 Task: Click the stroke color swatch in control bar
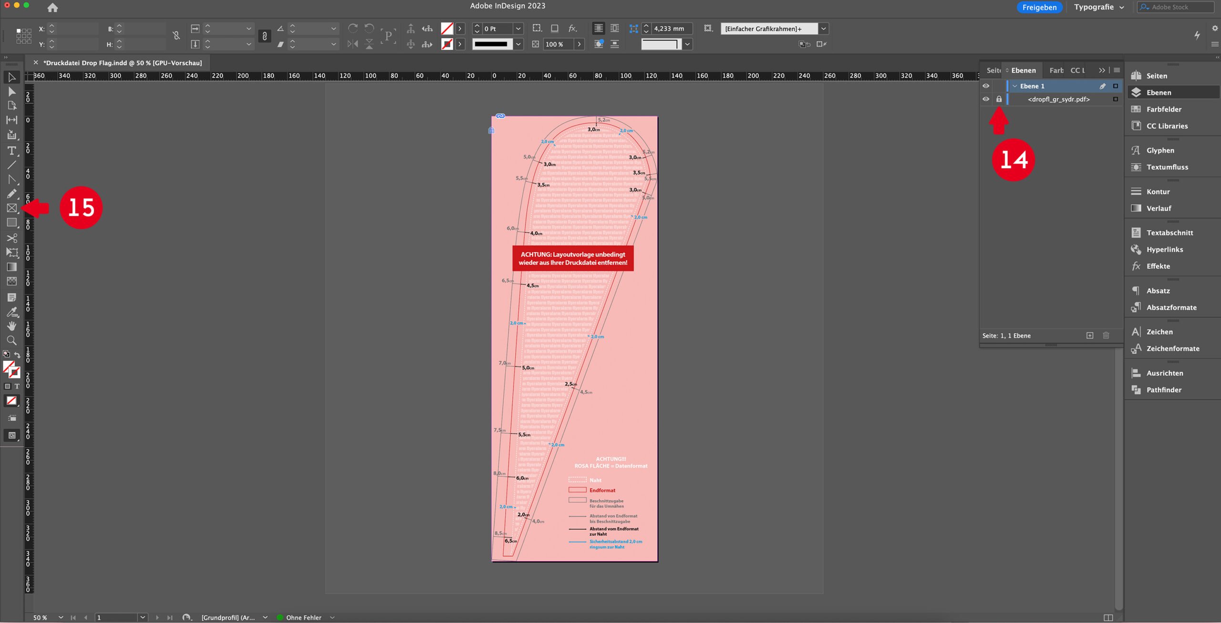click(447, 44)
